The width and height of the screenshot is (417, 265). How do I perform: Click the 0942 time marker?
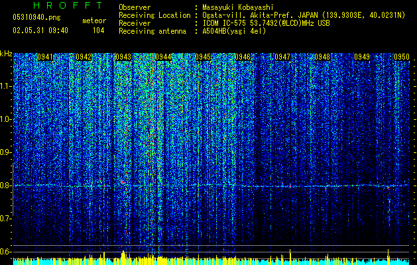(x=84, y=57)
